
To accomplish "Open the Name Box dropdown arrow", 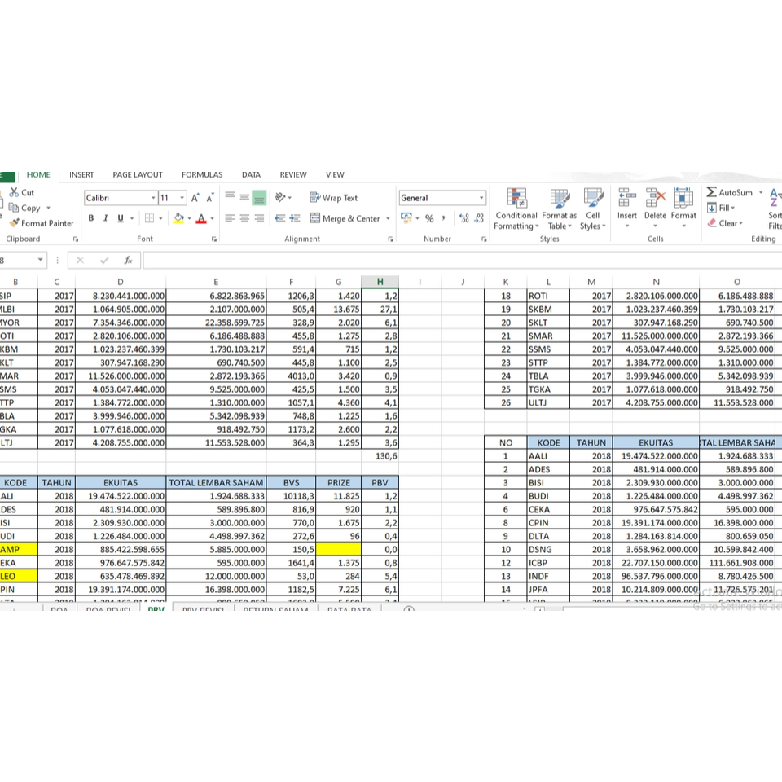I will (x=40, y=260).
